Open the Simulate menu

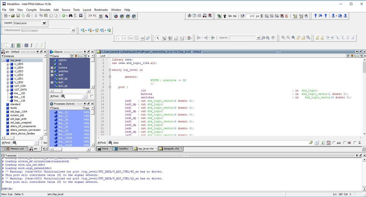[45, 10]
